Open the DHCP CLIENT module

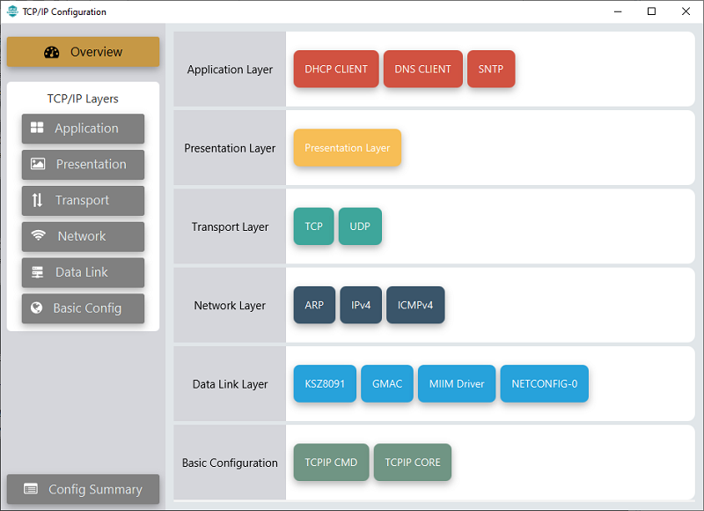[335, 70]
